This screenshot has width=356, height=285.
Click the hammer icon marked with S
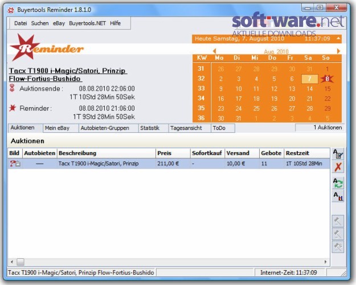click(x=338, y=247)
